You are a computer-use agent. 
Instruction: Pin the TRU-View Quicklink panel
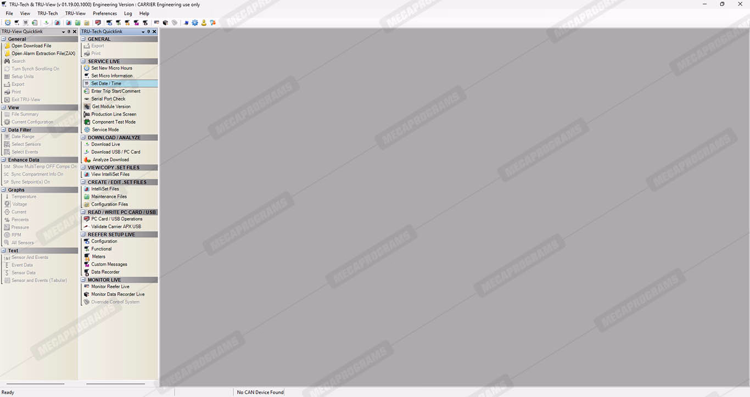point(69,32)
